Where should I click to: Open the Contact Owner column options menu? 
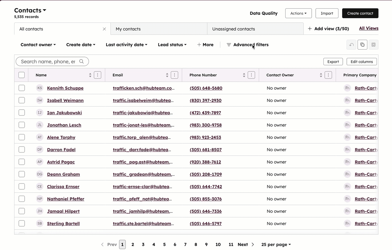tap(328, 75)
